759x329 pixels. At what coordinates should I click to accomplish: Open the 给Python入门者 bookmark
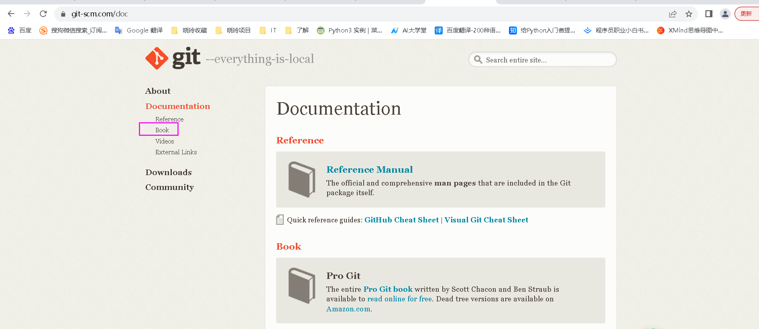pos(542,30)
